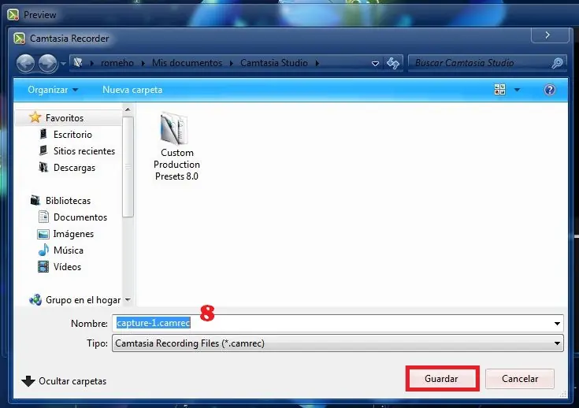Image resolution: width=579 pixels, height=408 pixels.
Task: Select Imágenes library
Action: click(73, 234)
